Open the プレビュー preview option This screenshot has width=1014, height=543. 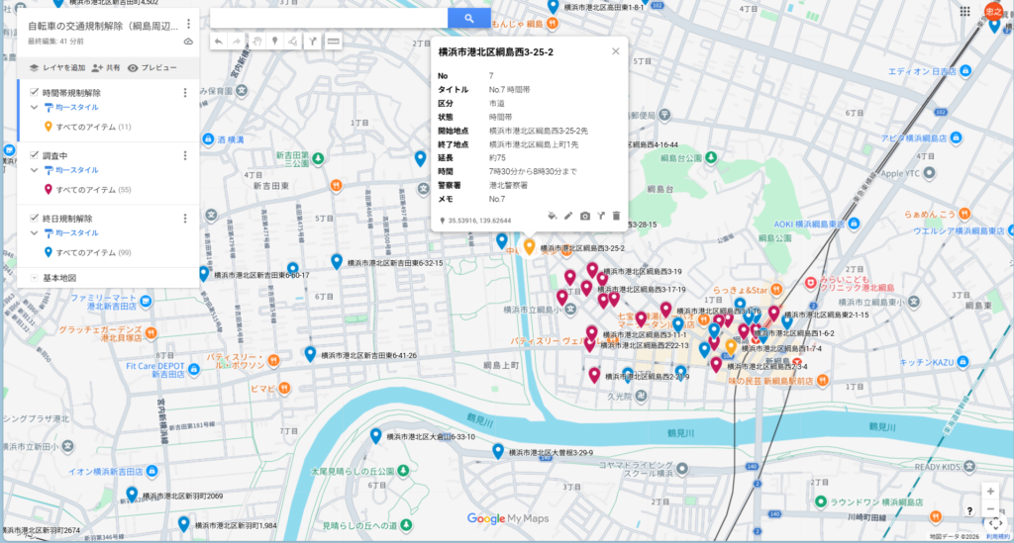(152, 68)
